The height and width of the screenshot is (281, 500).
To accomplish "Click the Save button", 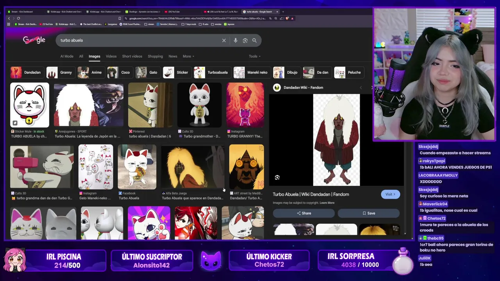I will (368, 213).
